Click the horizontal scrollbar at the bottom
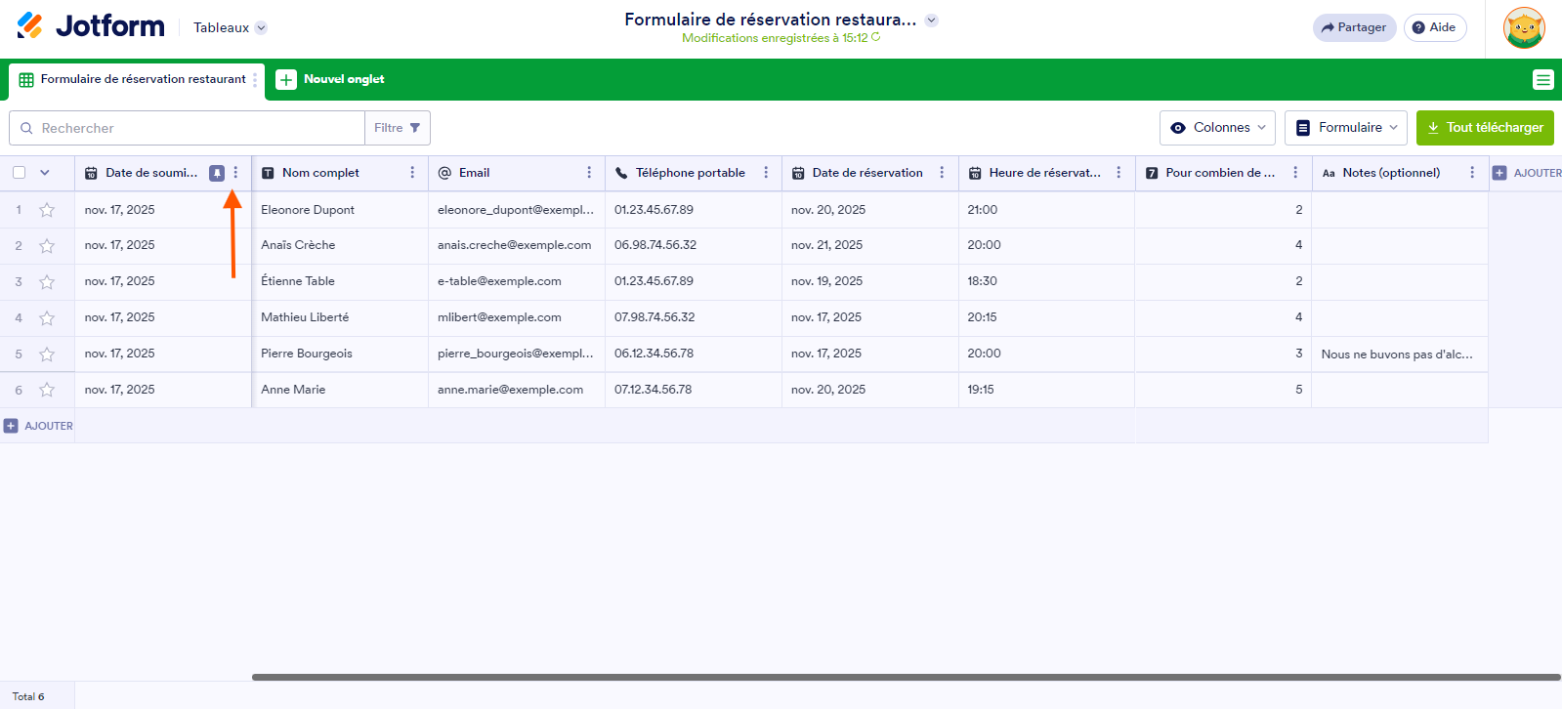The width and height of the screenshot is (1562, 709). 906,677
